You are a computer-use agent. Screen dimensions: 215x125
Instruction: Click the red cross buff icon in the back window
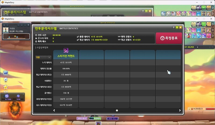point(178,14)
